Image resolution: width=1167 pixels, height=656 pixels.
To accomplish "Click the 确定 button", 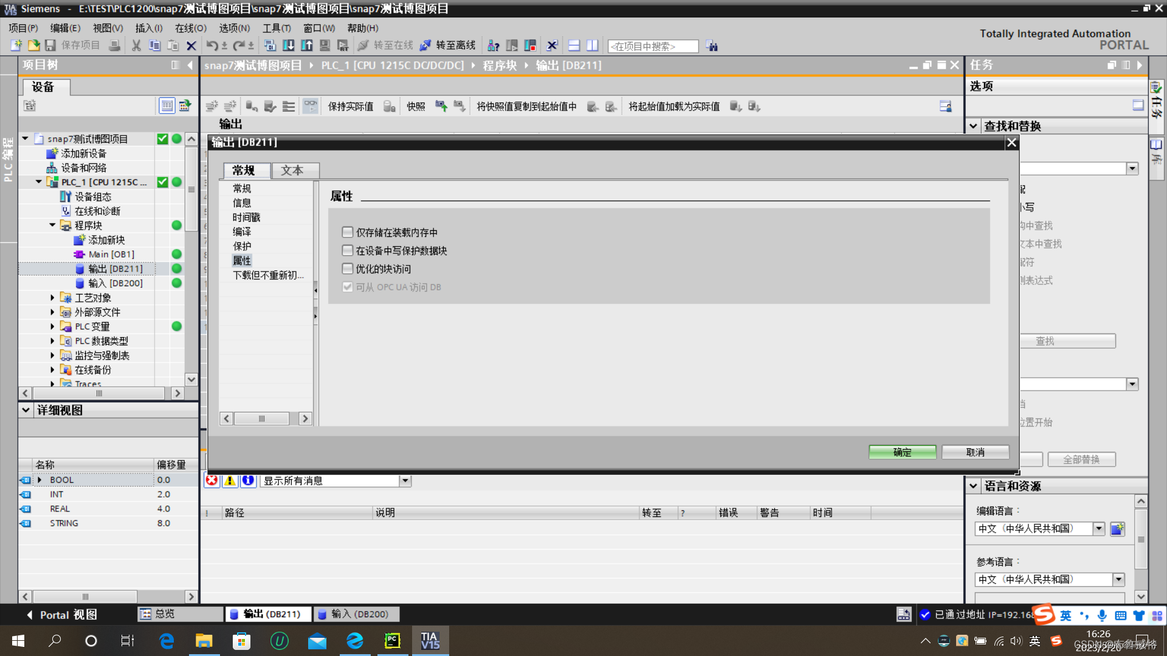I will (902, 452).
